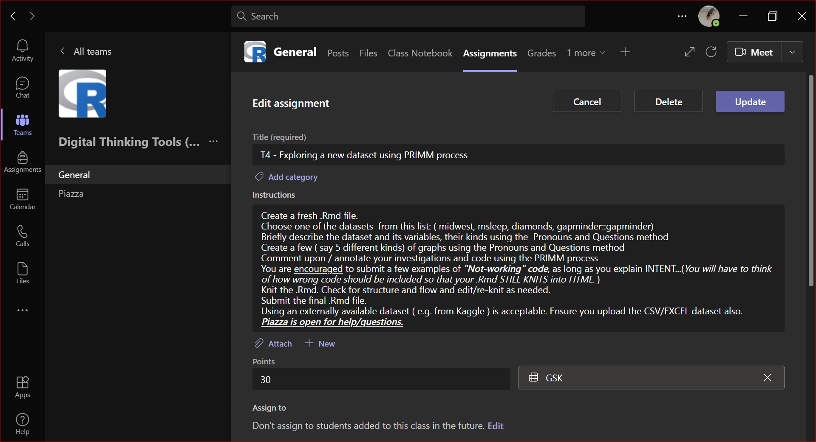Reload the tab with the refresh icon
816x442 pixels.
(x=711, y=52)
